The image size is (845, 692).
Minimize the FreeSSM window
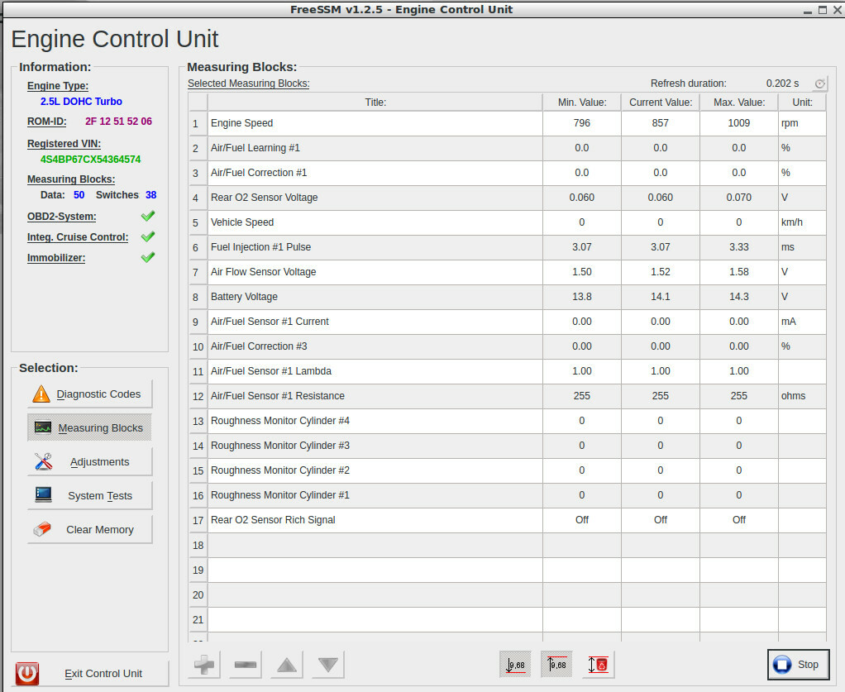tap(807, 10)
